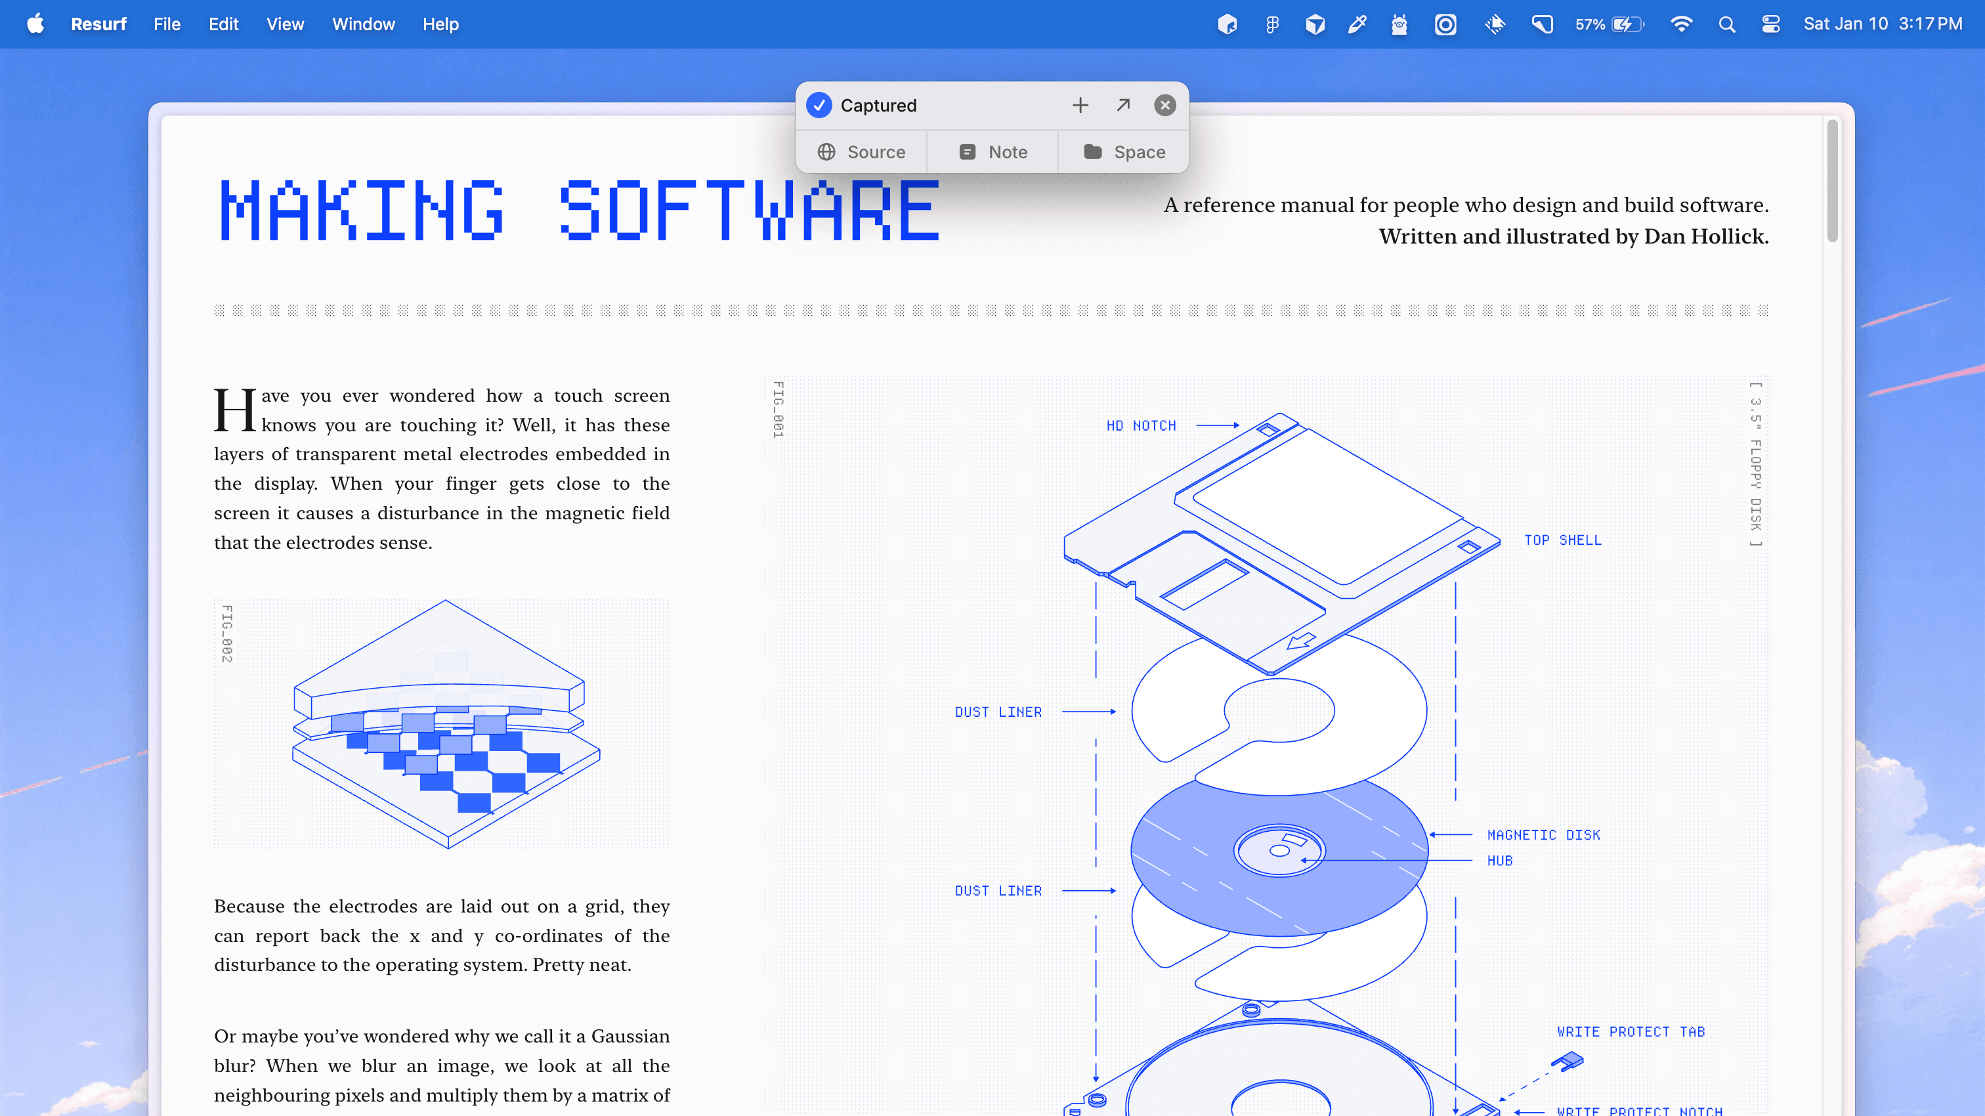The image size is (1985, 1116).
Task: Open the eyedropper color picker menu icon
Action: coord(1357,25)
